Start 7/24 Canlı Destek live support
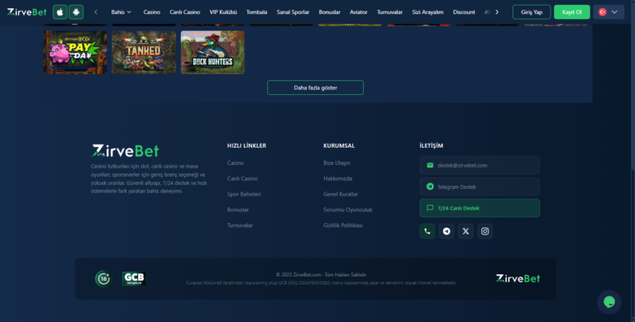This screenshot has width=635, height=322. pos(480,208)
